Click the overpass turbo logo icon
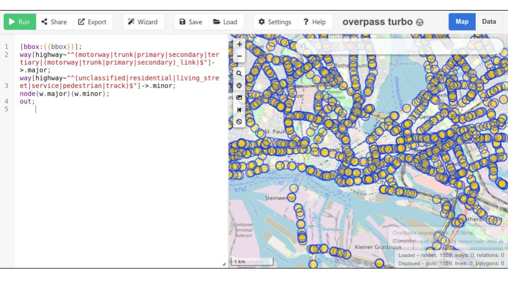Screen dimensions: 508x286 click(x=420, y=22)
